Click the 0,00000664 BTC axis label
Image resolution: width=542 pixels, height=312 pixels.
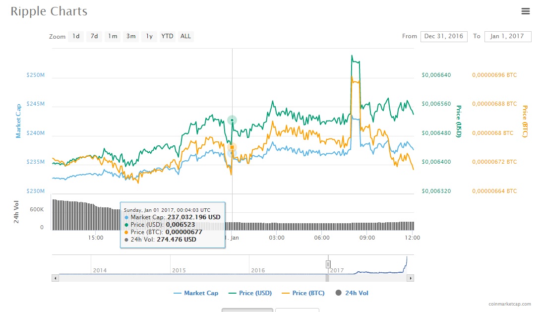(x=495, y=191)
